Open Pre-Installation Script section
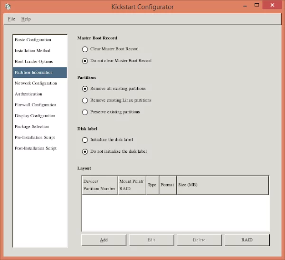This screenshot has height=260, width=285. click(x=40, y=138)
